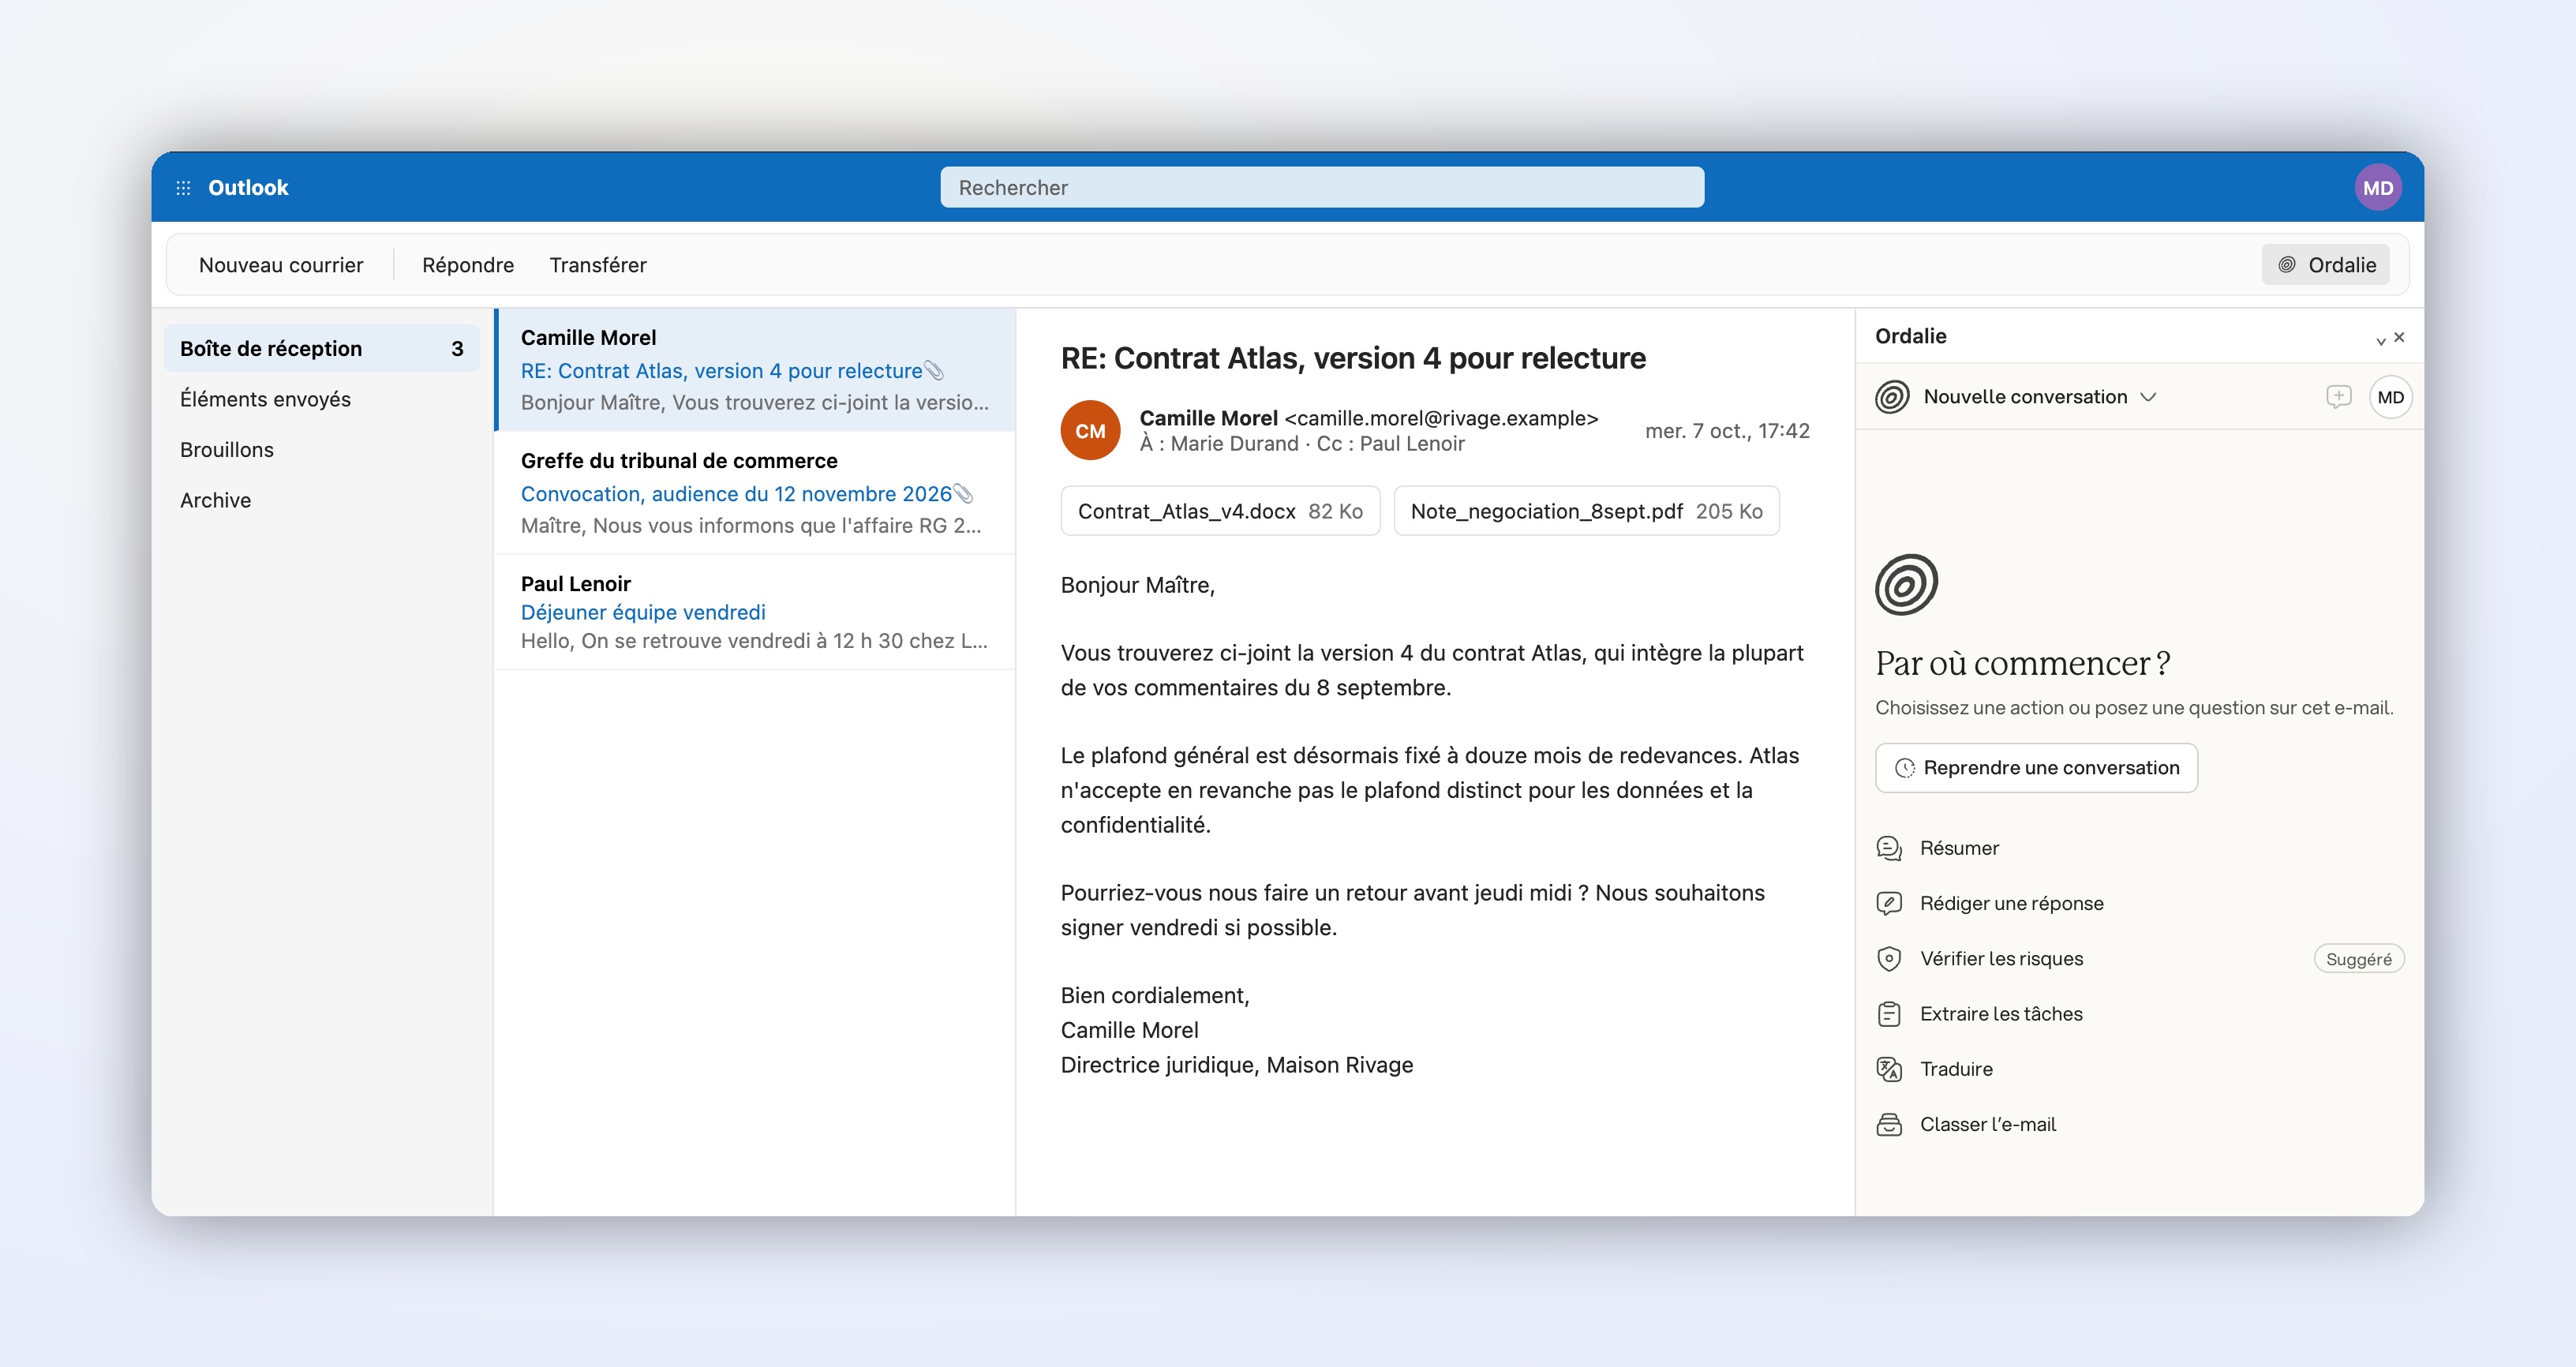Click Répondre in the toolbar

pos(468,265)
